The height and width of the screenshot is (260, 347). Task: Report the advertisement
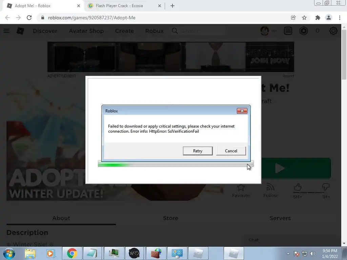coord(288,76)
